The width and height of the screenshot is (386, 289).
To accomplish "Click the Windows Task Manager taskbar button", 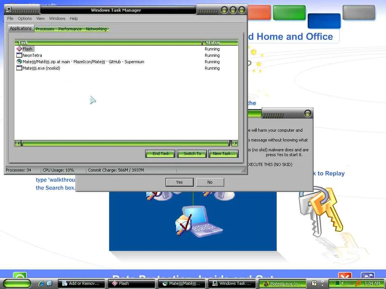I will [x=232, y=284].
